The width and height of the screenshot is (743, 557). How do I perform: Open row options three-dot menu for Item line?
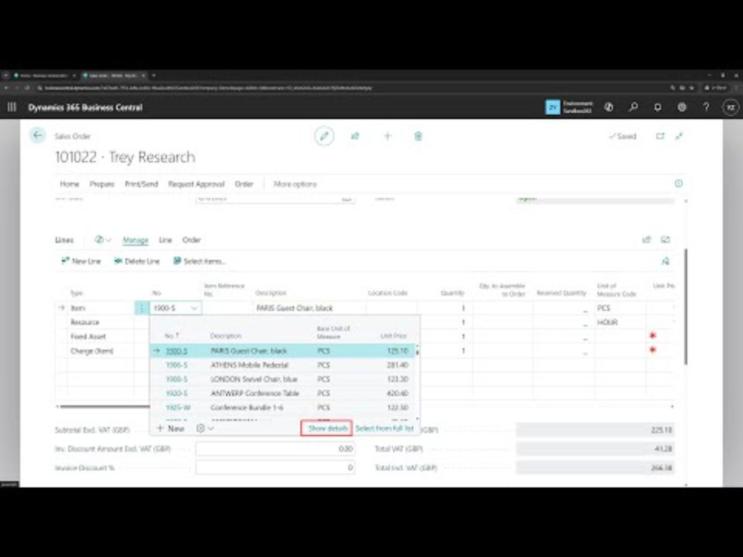coord(141,308)
